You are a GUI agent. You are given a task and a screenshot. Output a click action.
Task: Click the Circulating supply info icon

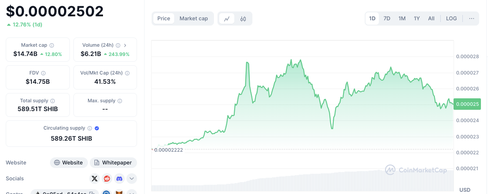[90, 128]
